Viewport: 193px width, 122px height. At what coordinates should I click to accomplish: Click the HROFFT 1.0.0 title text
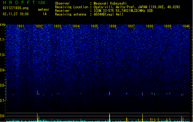coord(24,2)
